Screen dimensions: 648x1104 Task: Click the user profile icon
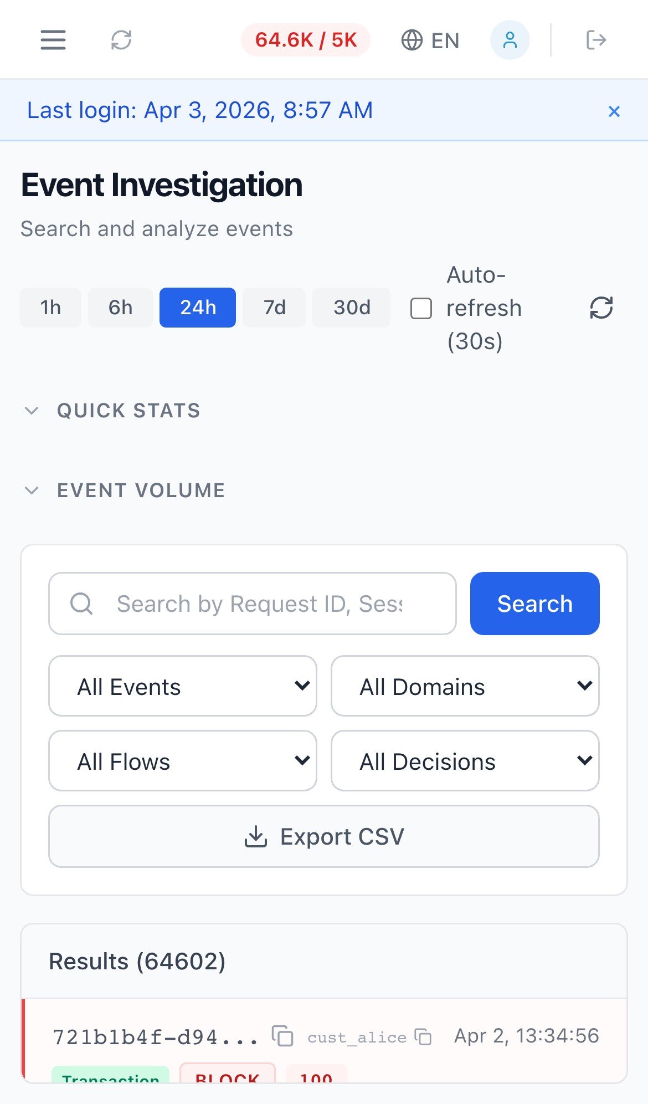pyautogui.click(x=510, y=40)
